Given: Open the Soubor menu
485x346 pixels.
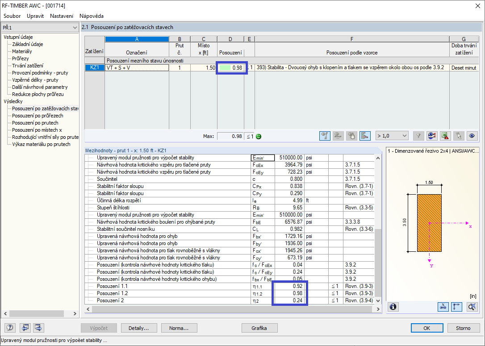Looking at the screenshot, I should [x=12, y=16].
